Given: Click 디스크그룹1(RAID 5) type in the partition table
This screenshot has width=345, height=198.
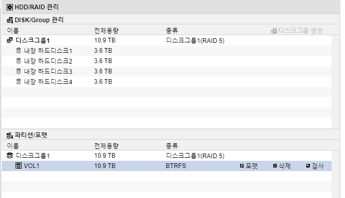Looking at the screenshot, I should pyautogui.click(x=195, y=156).
